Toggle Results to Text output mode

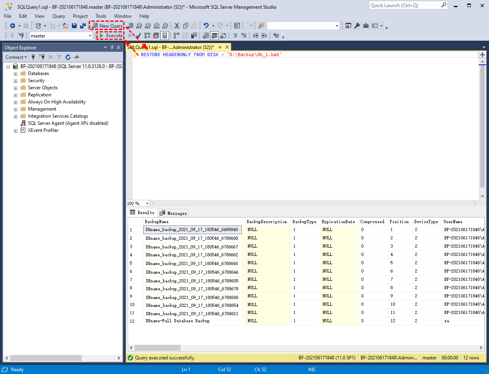pyautogui.click(x=205, y=36)
